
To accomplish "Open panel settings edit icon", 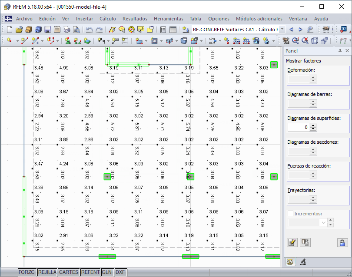I will point(292,242).
